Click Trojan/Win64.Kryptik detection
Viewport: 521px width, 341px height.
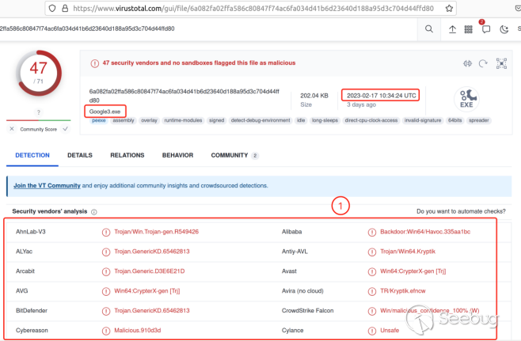coord(407,252)
